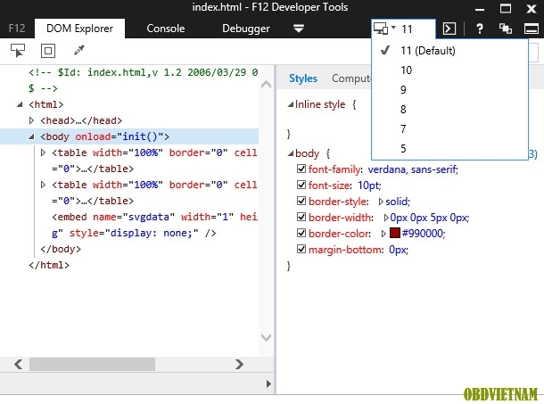The height and width of the screenshot is (404, 544).
Task: Select document mode 9 from the list
Action: 406,89
